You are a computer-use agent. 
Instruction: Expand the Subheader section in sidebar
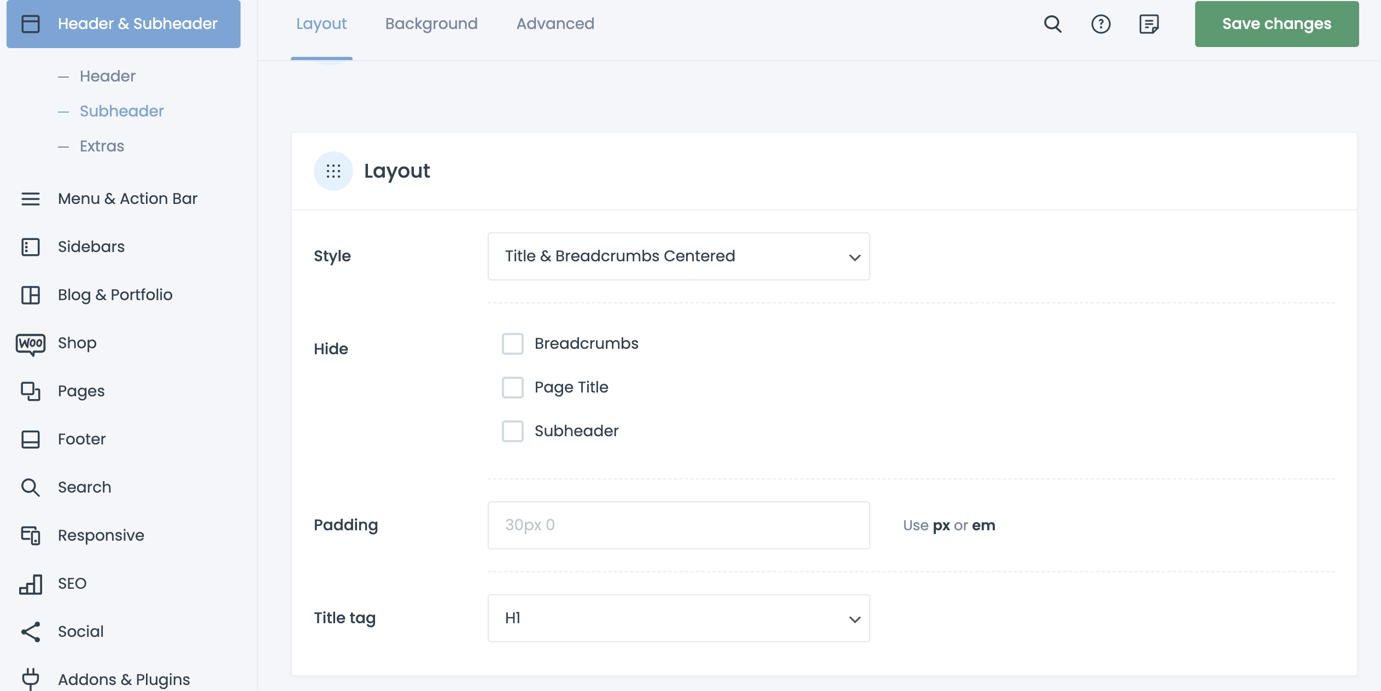[122, 110]
